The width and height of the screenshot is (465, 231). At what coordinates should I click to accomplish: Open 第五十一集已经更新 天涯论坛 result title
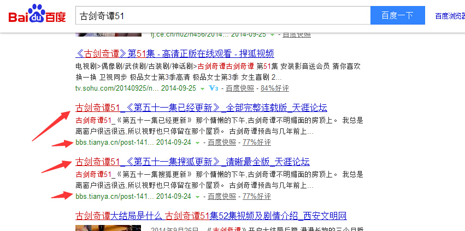201,108
